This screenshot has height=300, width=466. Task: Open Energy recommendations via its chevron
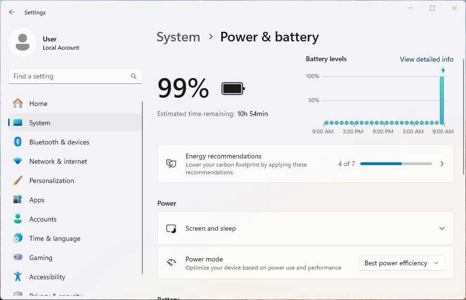coord(441,164)
